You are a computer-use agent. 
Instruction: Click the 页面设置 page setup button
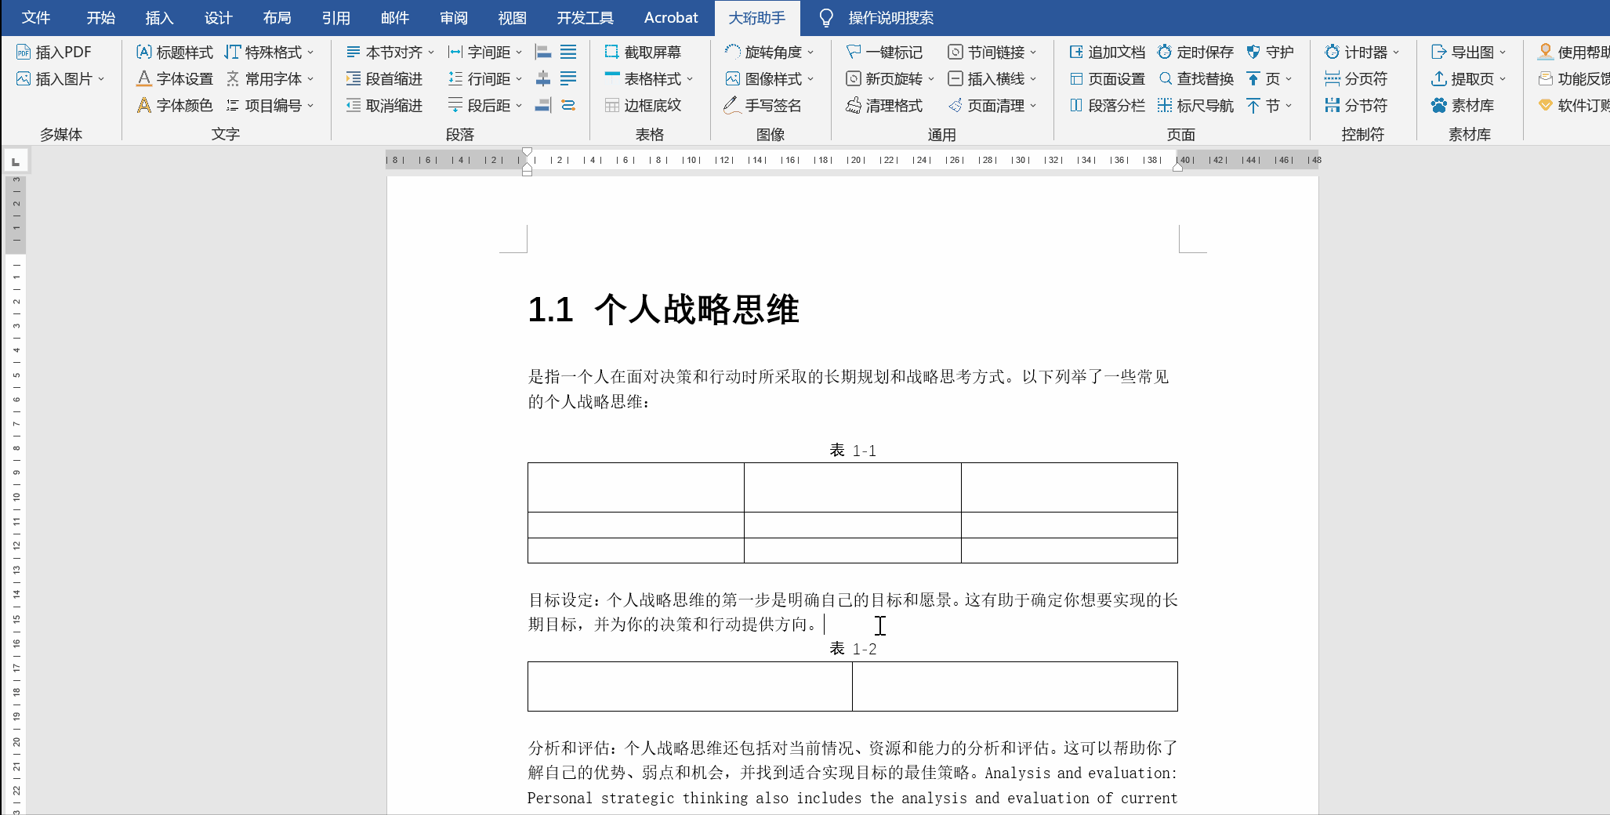click(x=1107, y=79)
